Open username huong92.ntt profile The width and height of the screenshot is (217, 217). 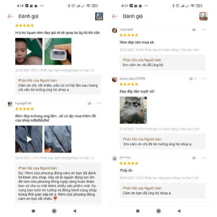point(23,103)
